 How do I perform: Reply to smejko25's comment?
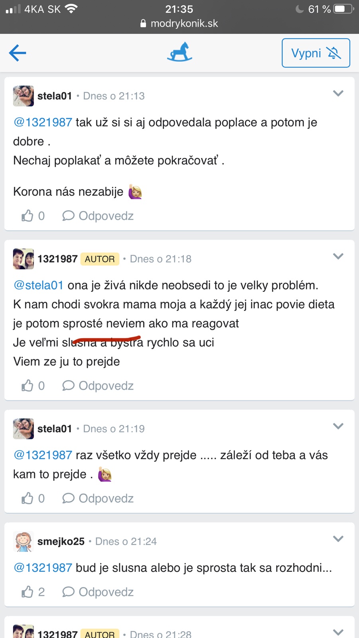point(98,592)
